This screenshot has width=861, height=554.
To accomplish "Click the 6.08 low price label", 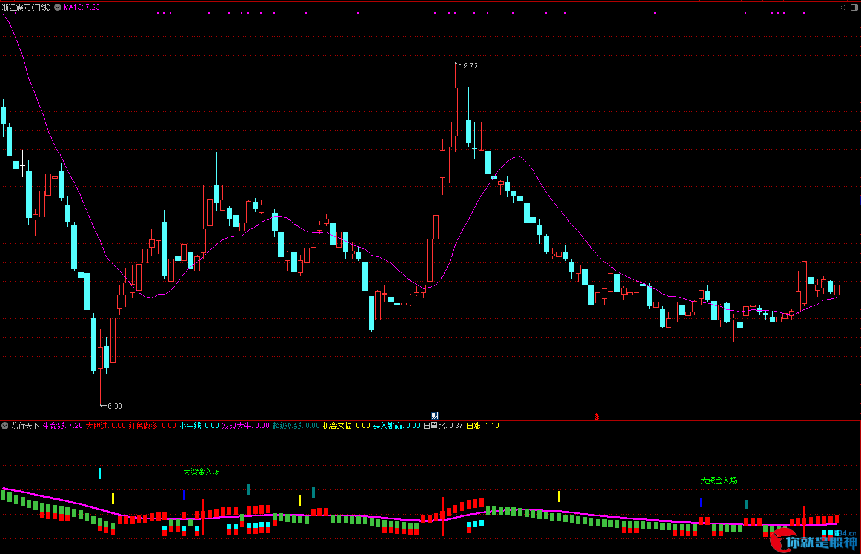I will click(x=115, y=406).
